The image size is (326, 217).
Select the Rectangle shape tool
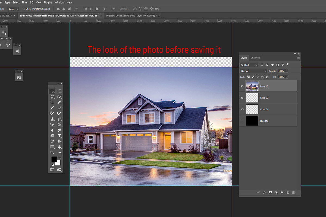coord(52,147)
